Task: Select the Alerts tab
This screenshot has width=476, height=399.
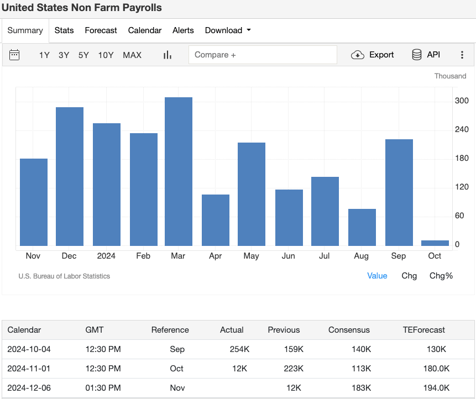Action: tap(183, 30)
